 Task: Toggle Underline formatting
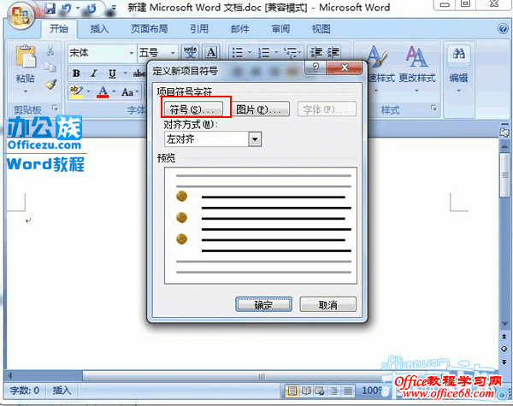112,74
